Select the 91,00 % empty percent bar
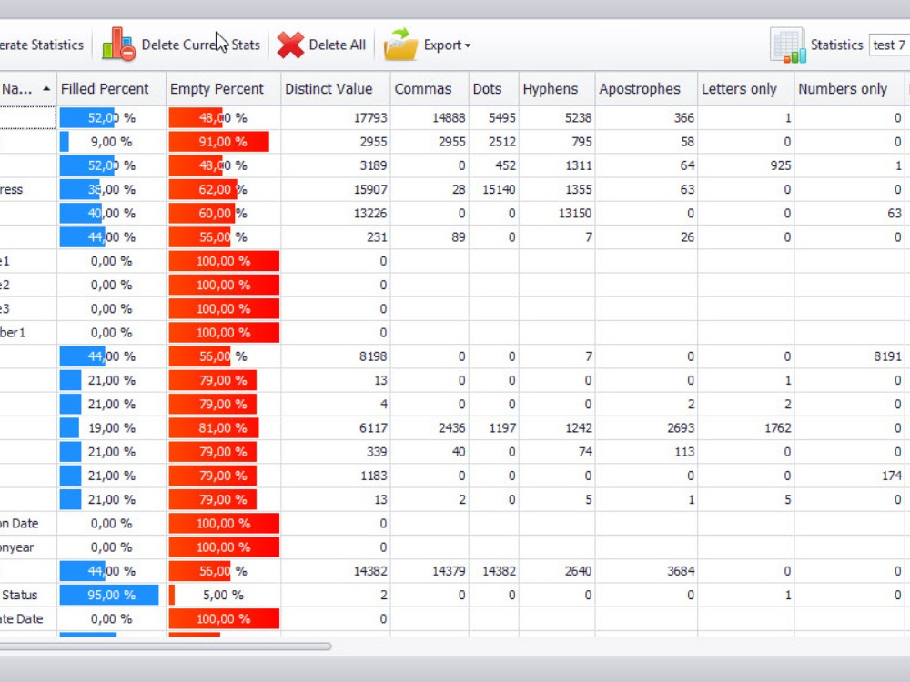 point(218,142)
